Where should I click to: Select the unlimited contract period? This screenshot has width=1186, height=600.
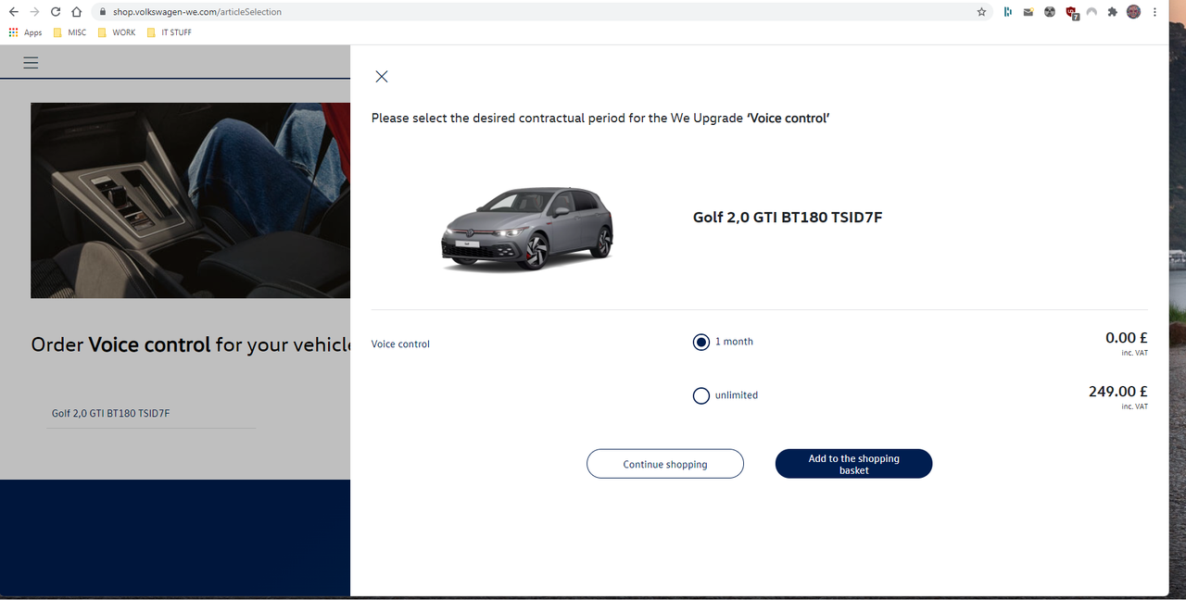701,395
